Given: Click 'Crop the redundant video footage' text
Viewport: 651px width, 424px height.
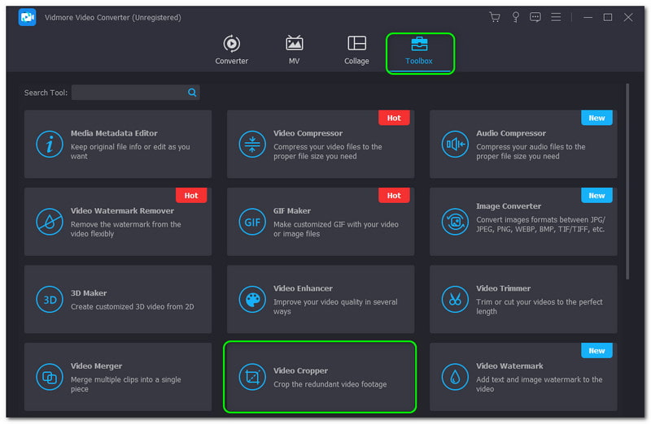Looking at the screenshot, I should pos(330,384).
